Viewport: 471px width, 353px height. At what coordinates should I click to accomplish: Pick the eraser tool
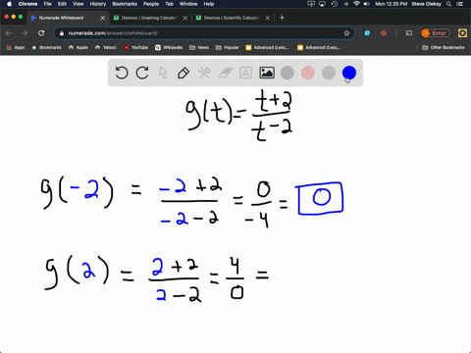[225, 73]
